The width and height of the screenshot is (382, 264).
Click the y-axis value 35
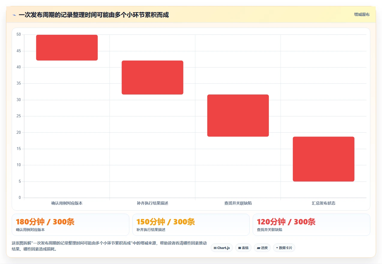[x=19, y=83]
